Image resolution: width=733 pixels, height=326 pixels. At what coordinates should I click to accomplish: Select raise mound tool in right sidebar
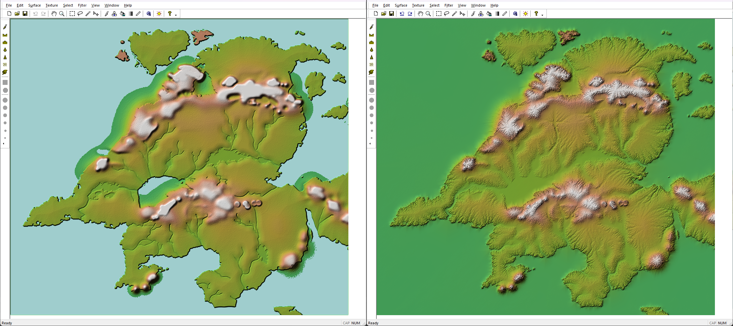(371, 42)
